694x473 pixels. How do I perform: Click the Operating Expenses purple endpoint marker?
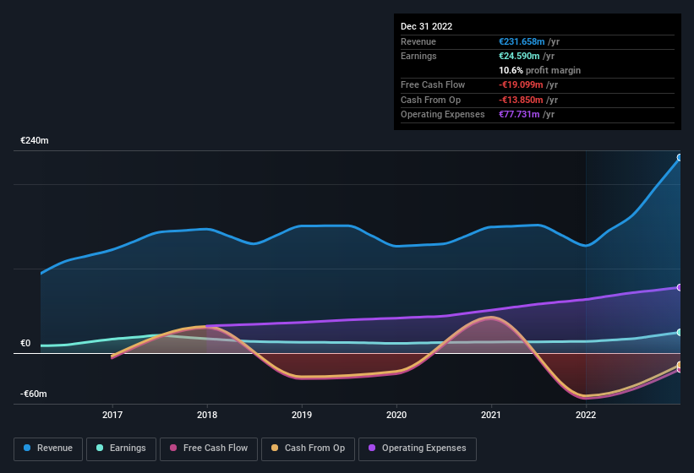click(680, 287)
